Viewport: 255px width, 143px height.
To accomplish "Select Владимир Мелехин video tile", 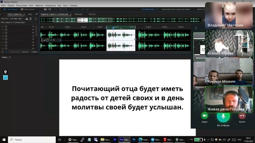I will click(229, 15).
